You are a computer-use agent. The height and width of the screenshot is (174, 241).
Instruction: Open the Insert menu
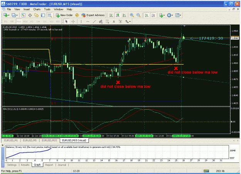[x=27, y=9]
